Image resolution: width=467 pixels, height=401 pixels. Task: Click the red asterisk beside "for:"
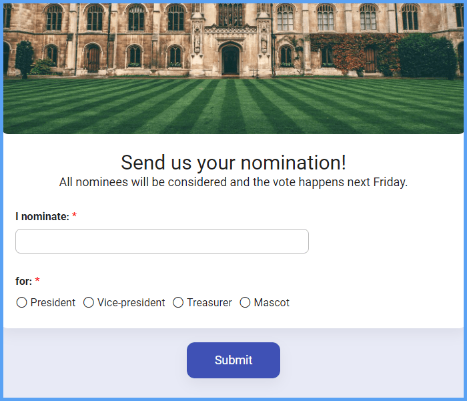37,281
